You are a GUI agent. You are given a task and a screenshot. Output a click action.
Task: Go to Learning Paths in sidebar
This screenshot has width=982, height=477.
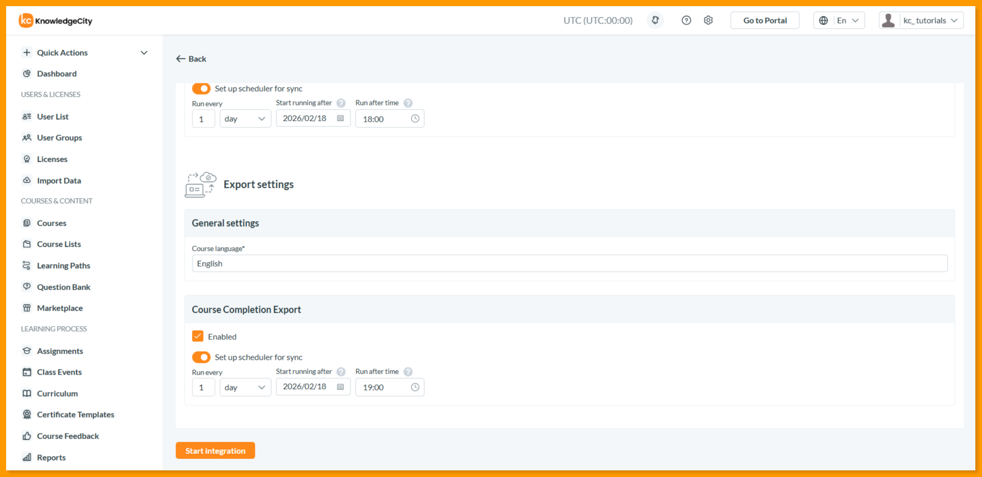click(63, 266)
